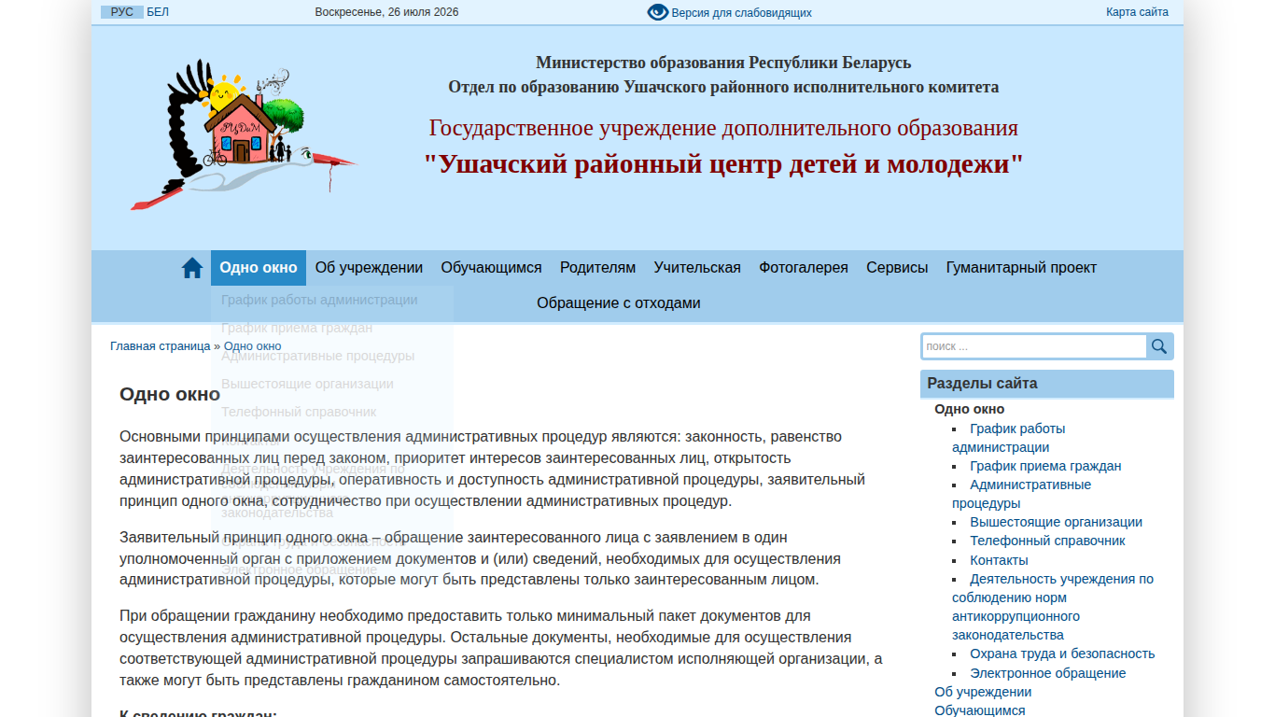Click the magnifier search button
Image resolution: width=1275 pixels, height=717 pixels.
click(x=1159, y=346)
